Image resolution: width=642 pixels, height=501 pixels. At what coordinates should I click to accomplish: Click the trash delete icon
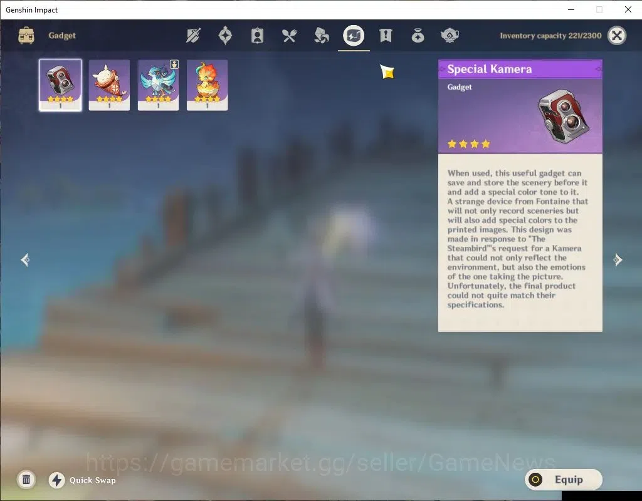pos(26,479)
